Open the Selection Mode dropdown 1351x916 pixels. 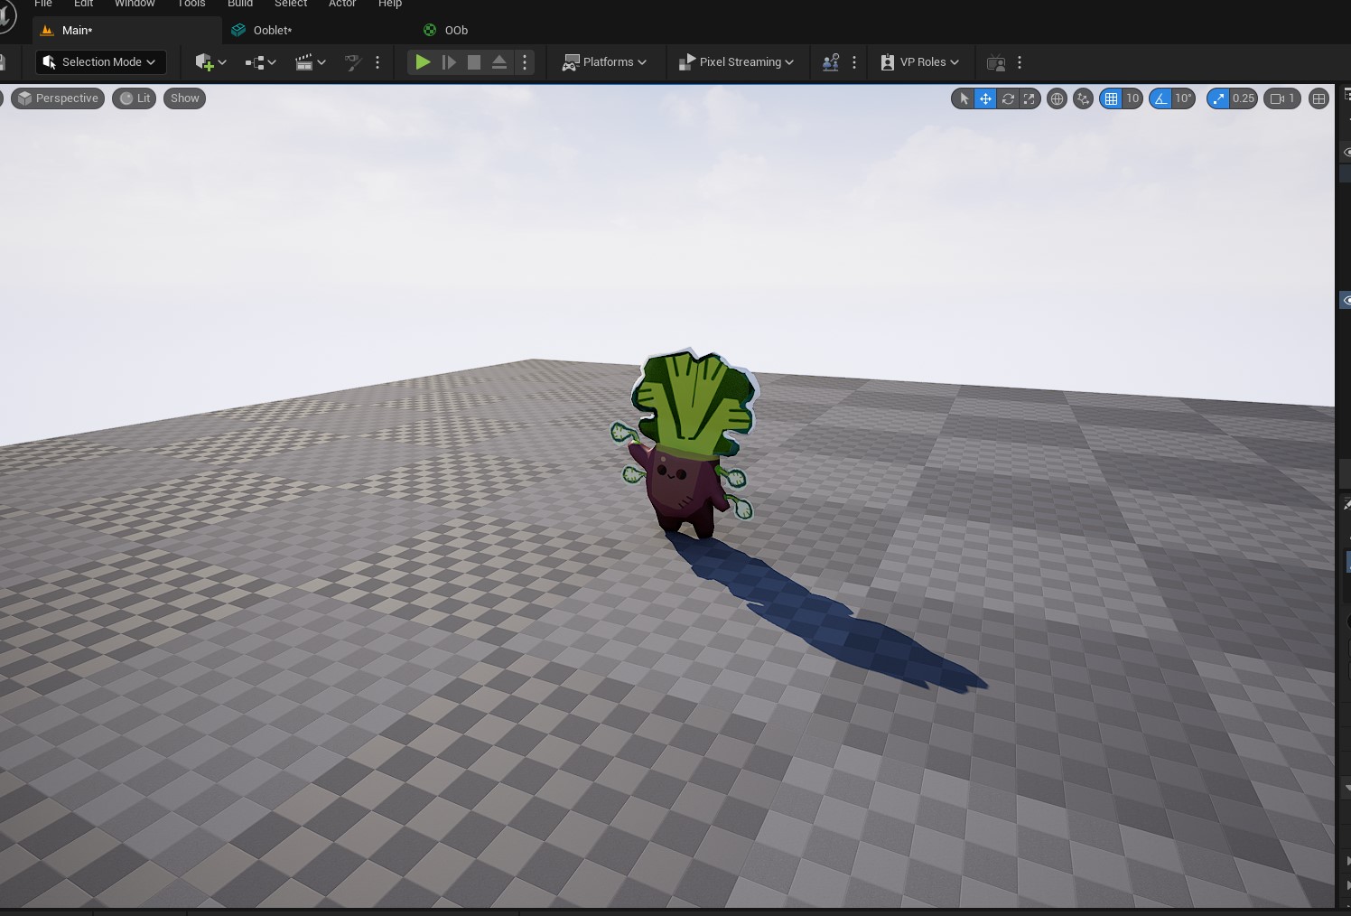tap(100, 62)
